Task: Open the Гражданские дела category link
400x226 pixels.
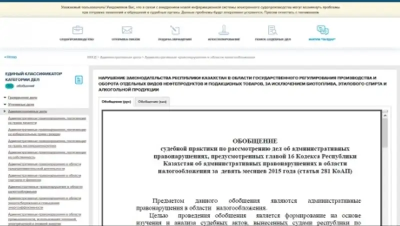Action: (22, 97)
